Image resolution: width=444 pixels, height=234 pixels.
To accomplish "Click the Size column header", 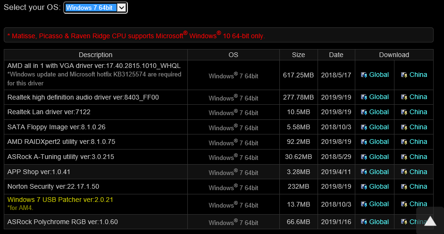I will click(298, 55).
